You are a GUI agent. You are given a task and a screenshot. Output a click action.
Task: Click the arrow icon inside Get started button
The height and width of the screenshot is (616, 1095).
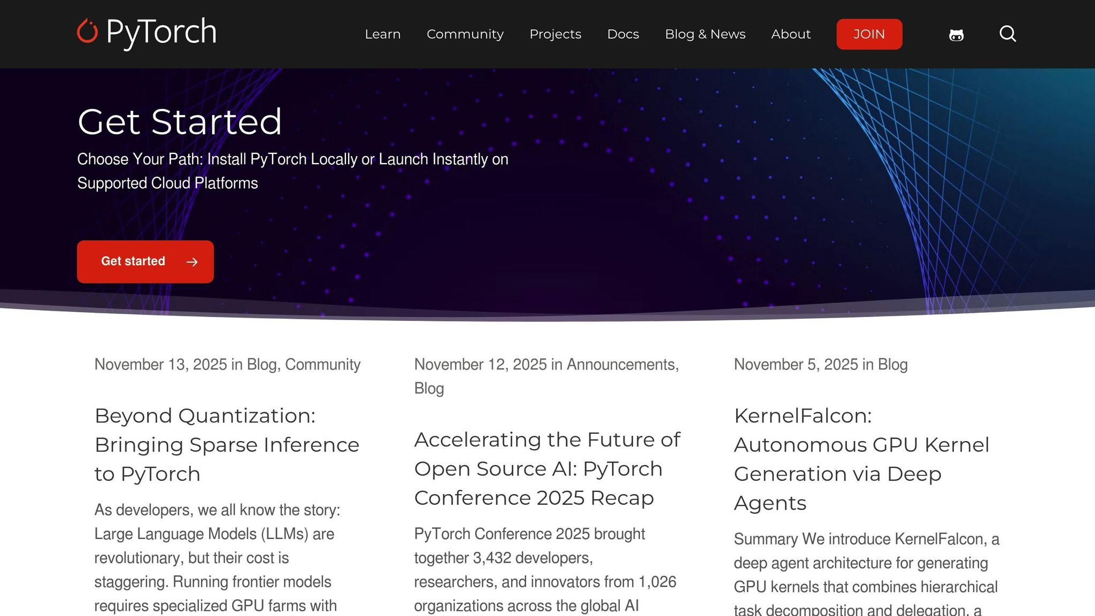pos(191,261)
